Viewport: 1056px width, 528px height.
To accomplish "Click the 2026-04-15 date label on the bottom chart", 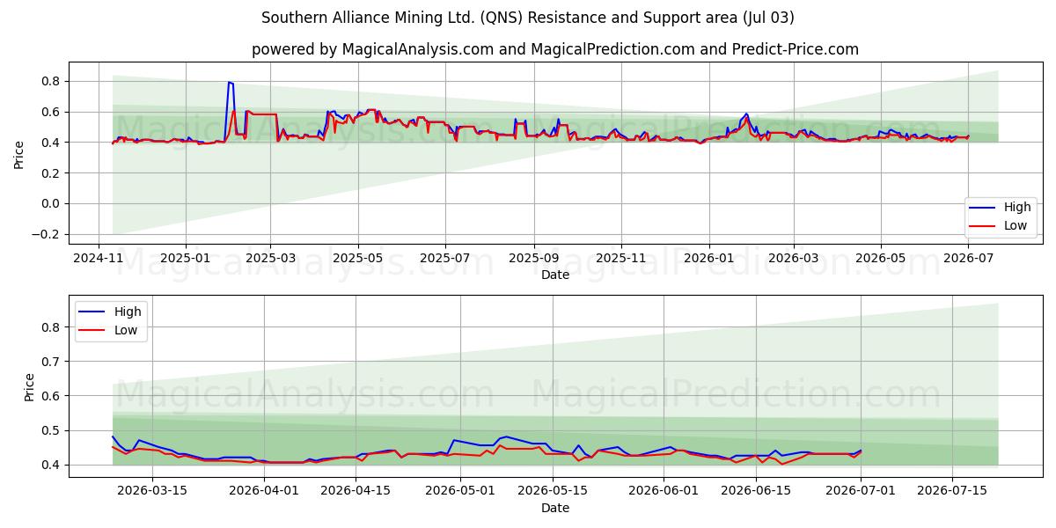I will pyautogui.click(x=355, y=492).
